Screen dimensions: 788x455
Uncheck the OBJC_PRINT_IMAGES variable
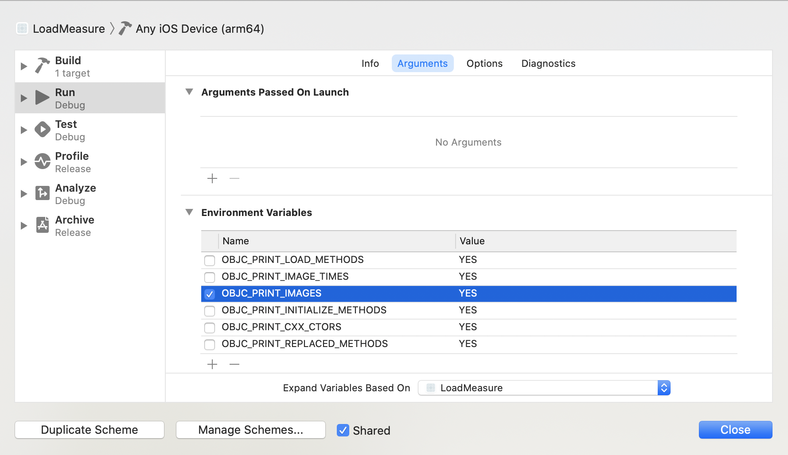tap(210, 294)
